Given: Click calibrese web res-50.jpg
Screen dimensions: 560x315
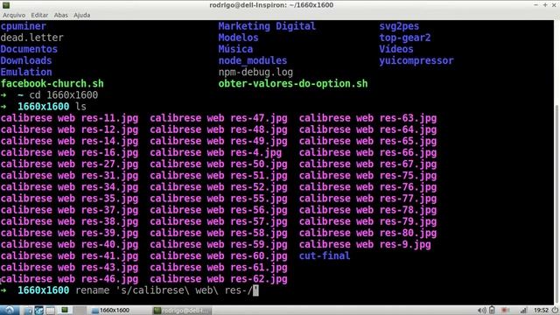Looking at the screenshot, I should point(219,164).
